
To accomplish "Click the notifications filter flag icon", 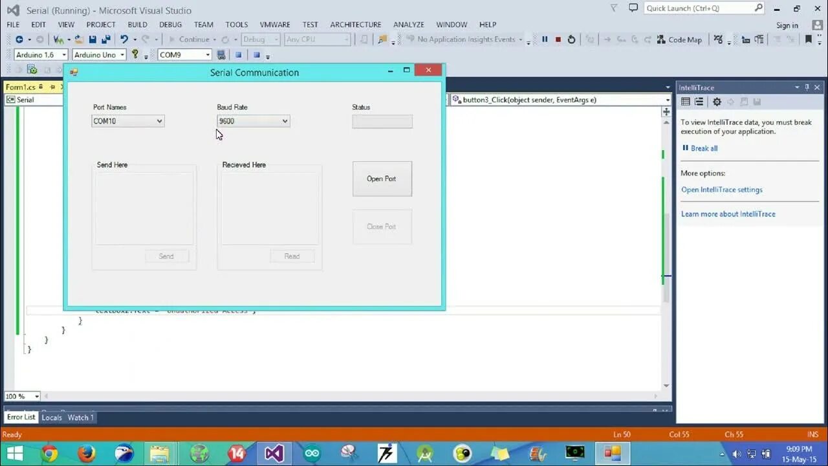I will 614,8.
